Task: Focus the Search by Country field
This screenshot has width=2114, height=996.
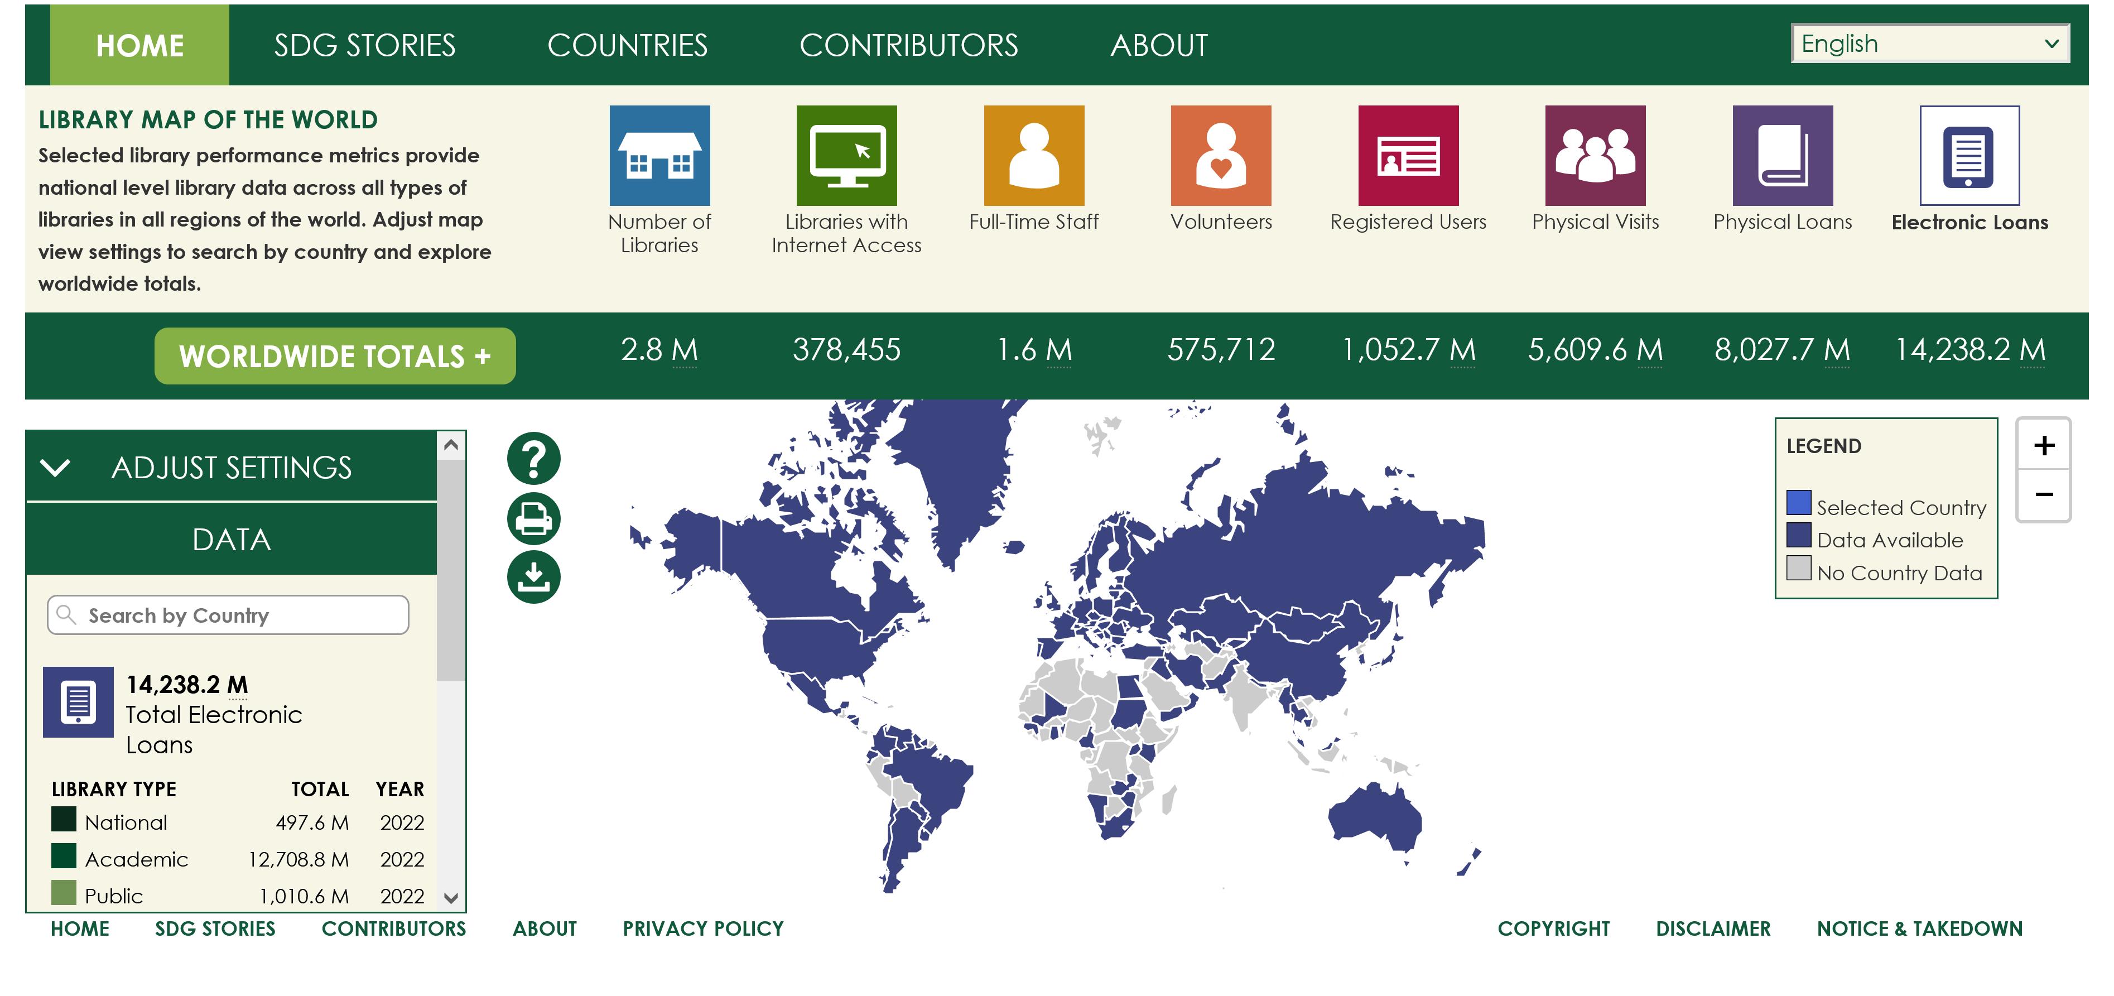Action: [x=228, y=614]
